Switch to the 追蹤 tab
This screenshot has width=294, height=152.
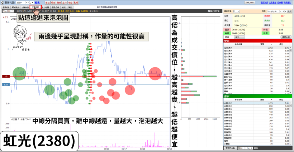pos(64,7)
